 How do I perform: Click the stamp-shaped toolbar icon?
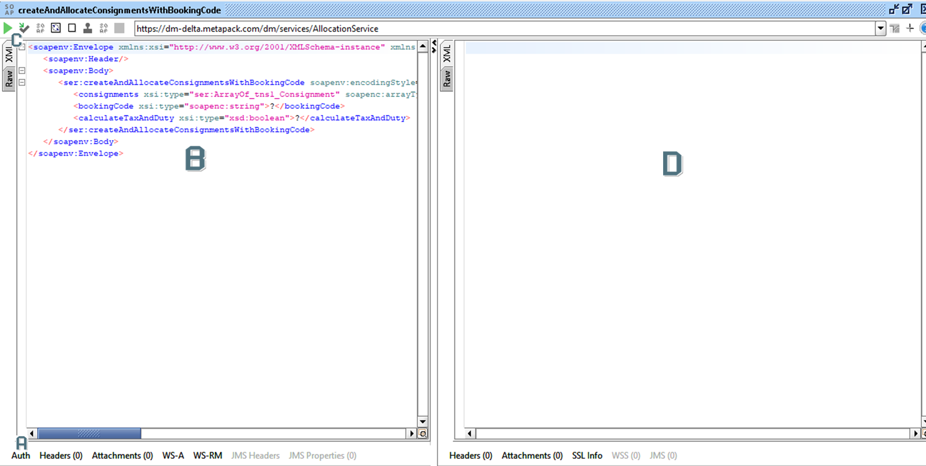[88, 28]
